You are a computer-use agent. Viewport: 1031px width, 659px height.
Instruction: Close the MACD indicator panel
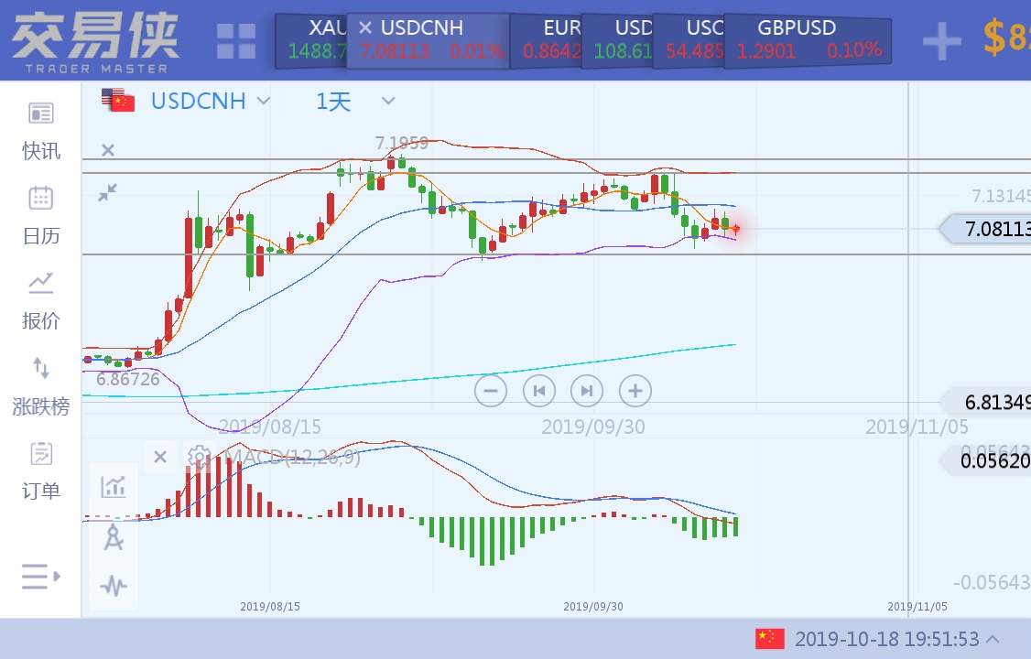click(160, 456)
